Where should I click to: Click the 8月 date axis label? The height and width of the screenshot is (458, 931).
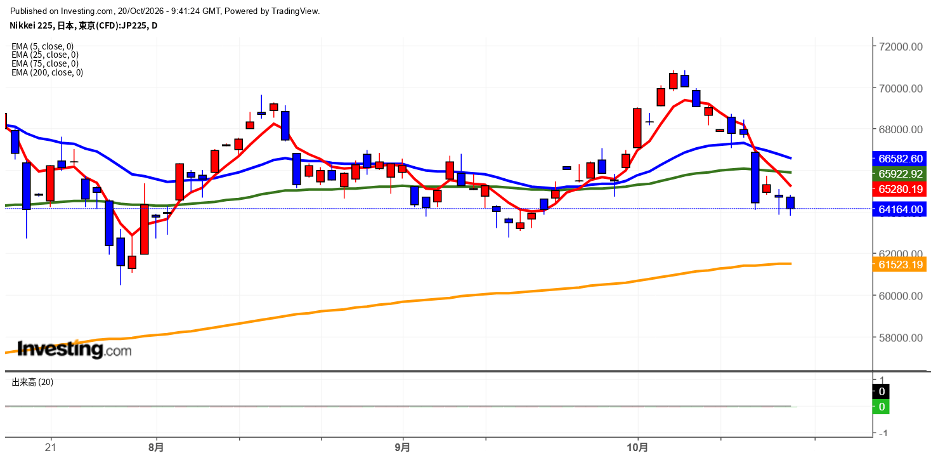(x=155, y=447)
